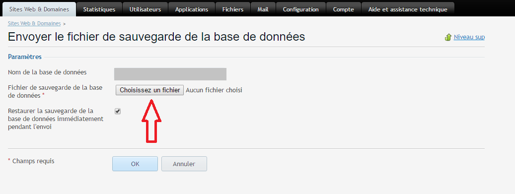
Task: Cancel with the Annuler button
Action: [184, 164]
